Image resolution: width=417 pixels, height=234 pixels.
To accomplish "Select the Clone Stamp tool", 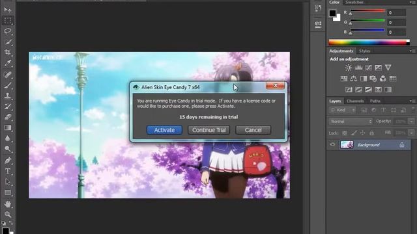I will (8, 96).
